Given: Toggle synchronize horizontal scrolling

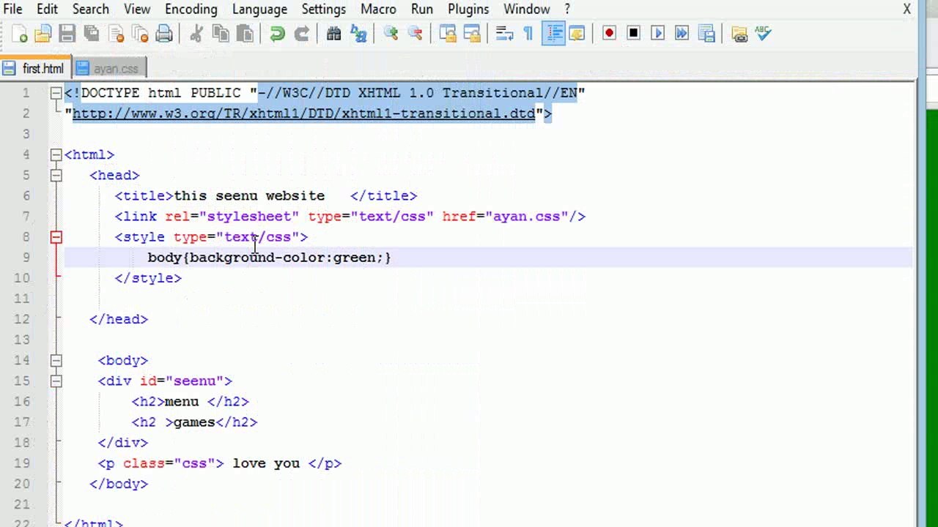Looking at the screenshot, I should (x=471, y=34).
